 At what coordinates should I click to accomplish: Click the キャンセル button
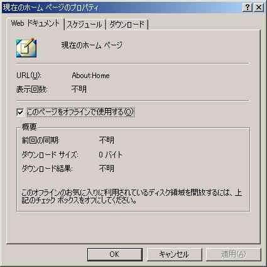(174, 254)
